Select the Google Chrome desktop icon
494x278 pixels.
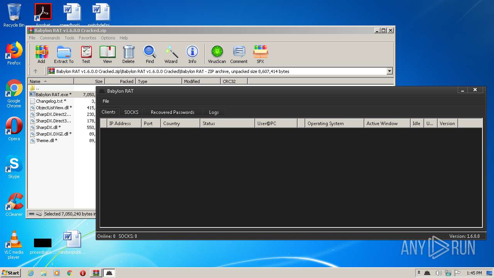14,94
